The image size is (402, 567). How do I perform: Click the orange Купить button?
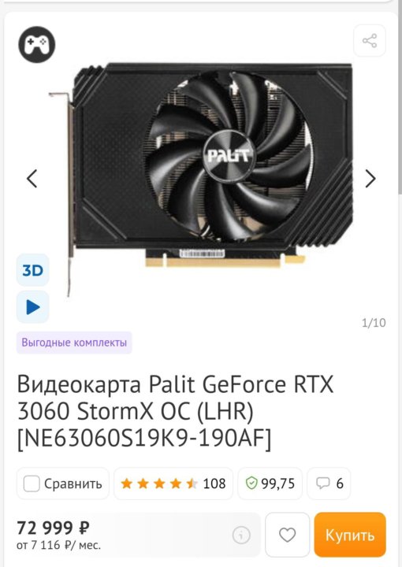(350, 535)
